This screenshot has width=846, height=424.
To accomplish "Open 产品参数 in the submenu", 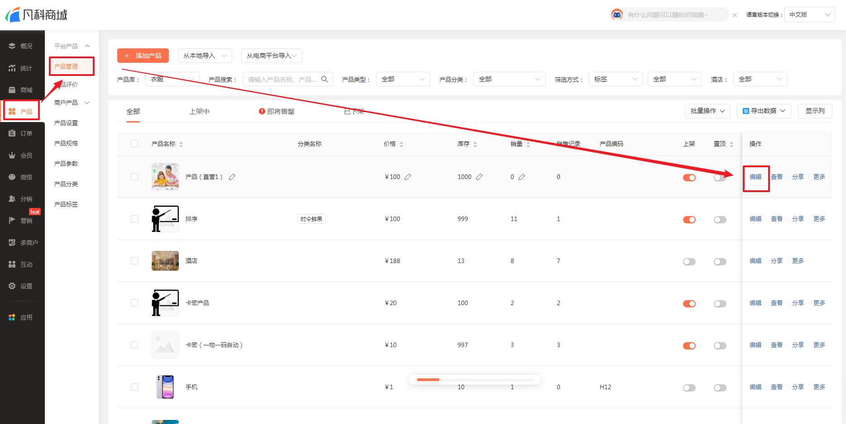I will coord(66,164).
